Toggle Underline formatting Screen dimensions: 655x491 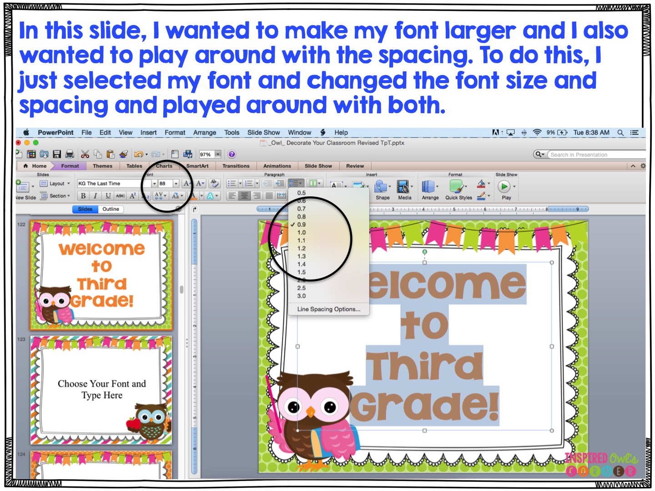pyautogui.click(x=108, y=196)
